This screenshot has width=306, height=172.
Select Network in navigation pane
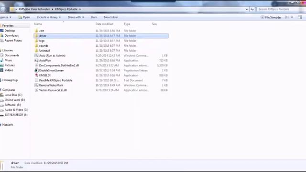tap(8, 125)
